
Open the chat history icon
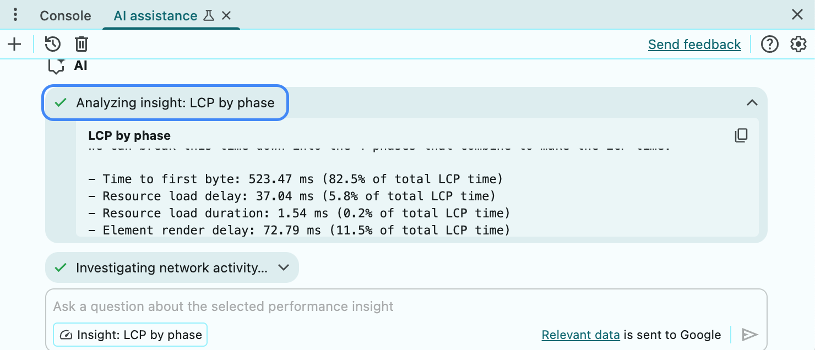coord(53,44)
